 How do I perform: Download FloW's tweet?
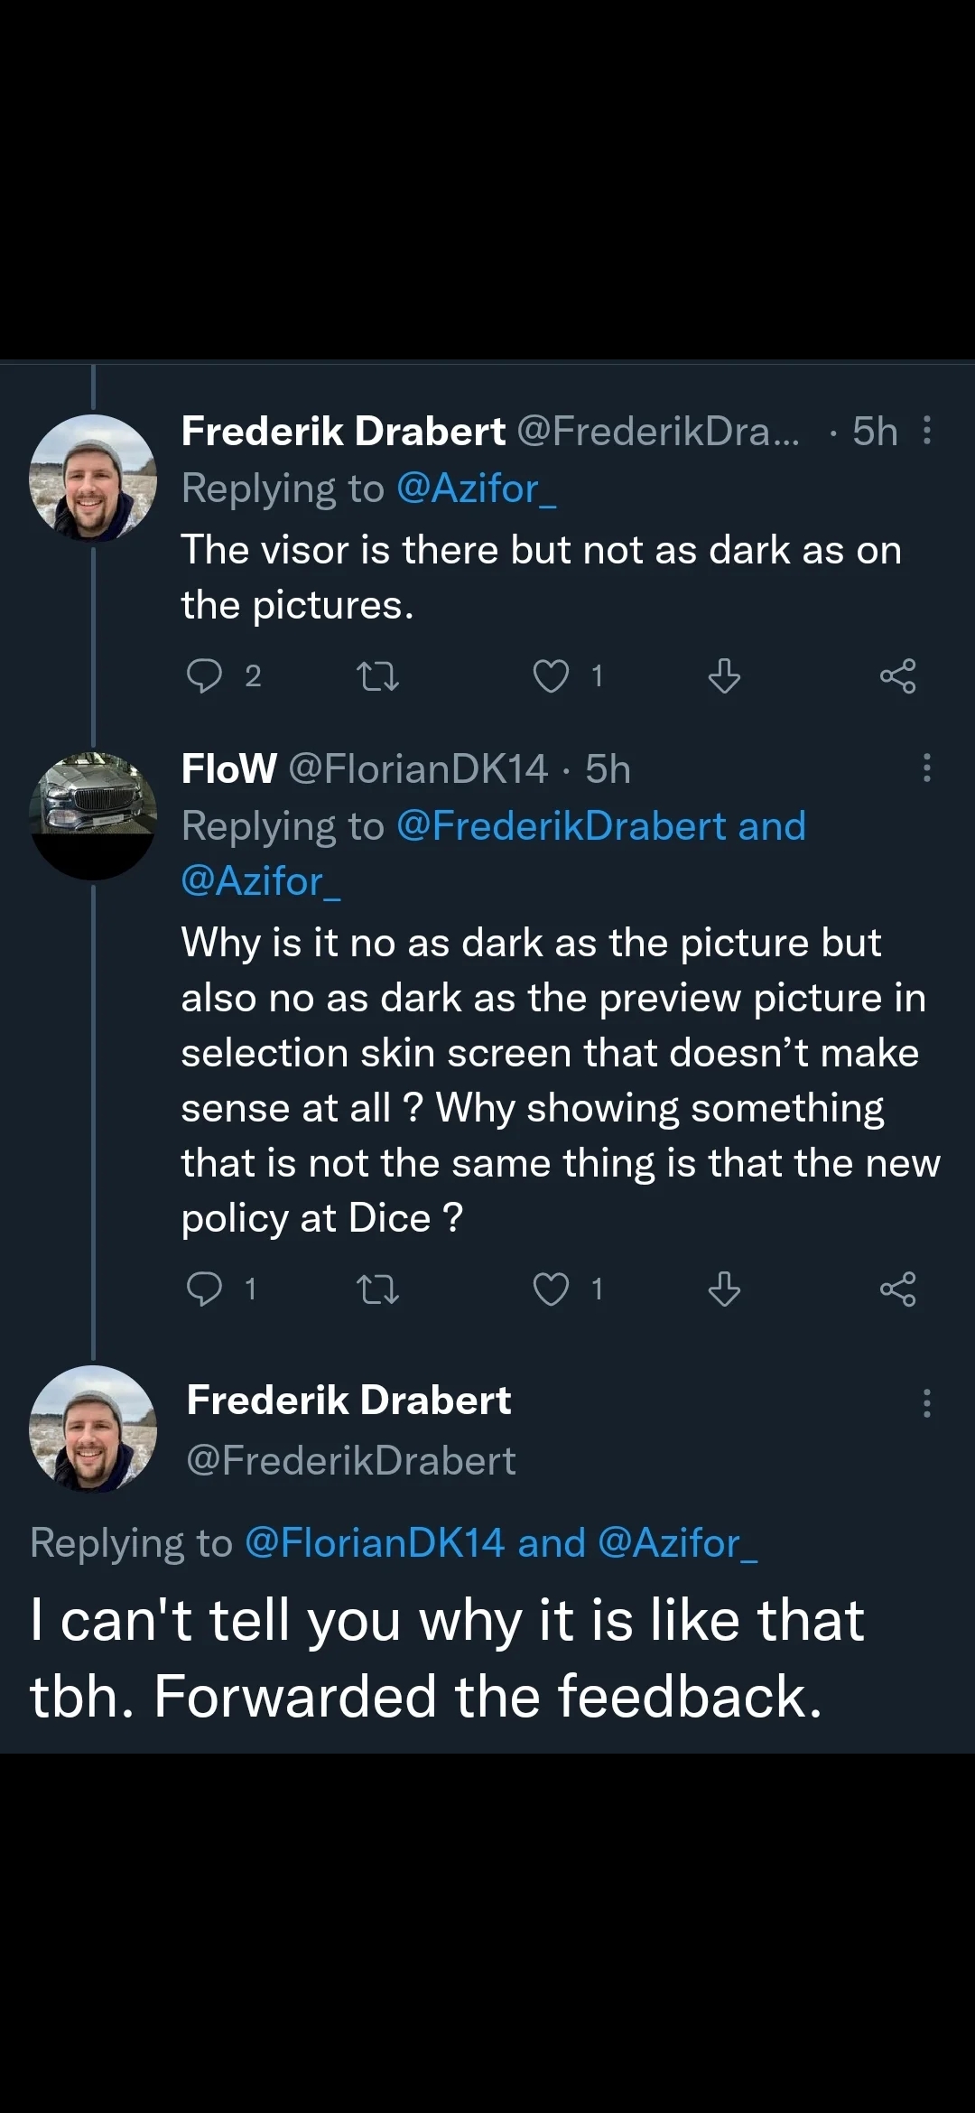coord(724,1289)
